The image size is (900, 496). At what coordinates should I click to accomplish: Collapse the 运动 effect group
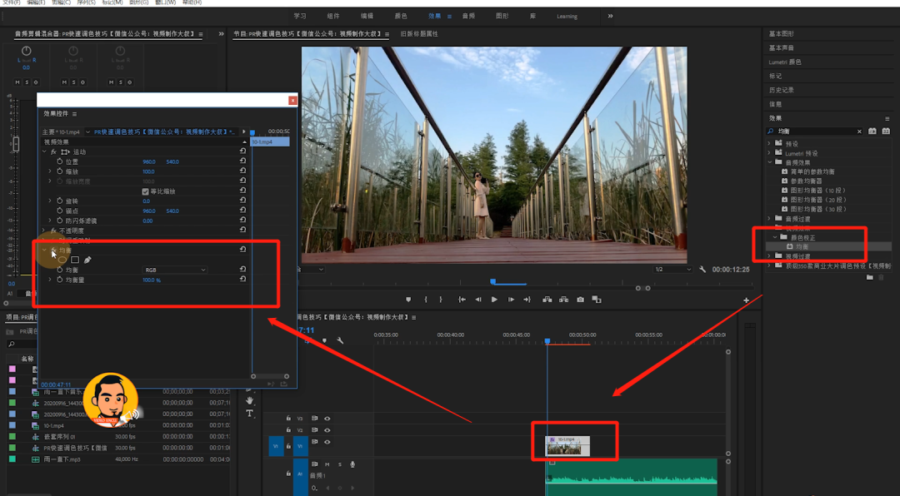click(x=44, y=152)
